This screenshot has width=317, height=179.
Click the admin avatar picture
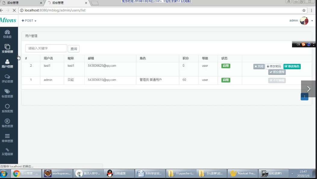coord(304,21)
